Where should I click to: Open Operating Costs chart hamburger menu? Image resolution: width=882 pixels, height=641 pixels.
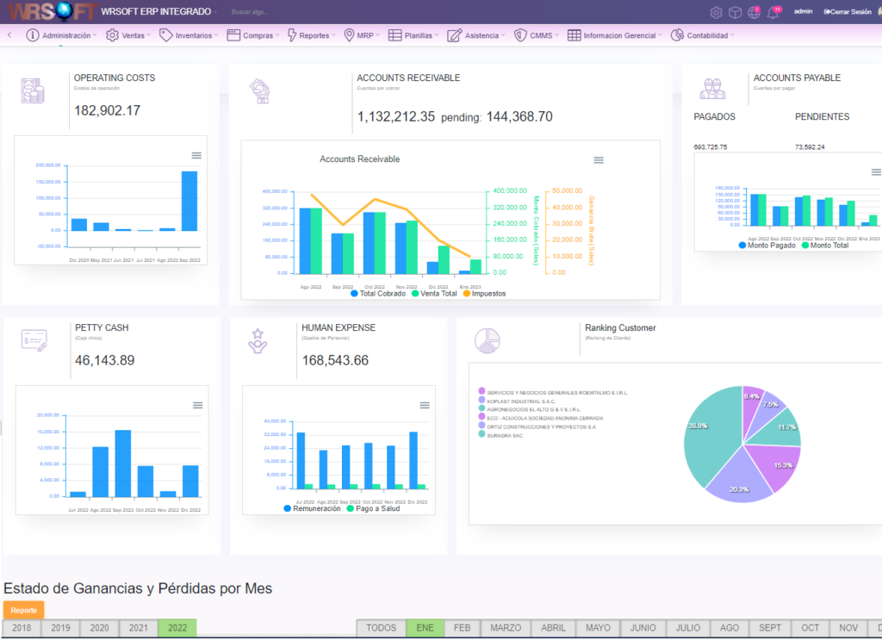pos(196,155)
